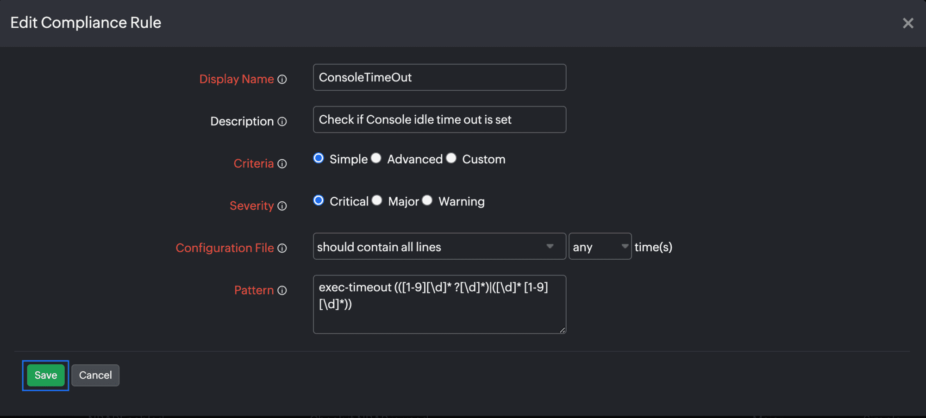926x418 pixels.
Task: Choose the Advanced criteria radio button
Action: (376, 158)
